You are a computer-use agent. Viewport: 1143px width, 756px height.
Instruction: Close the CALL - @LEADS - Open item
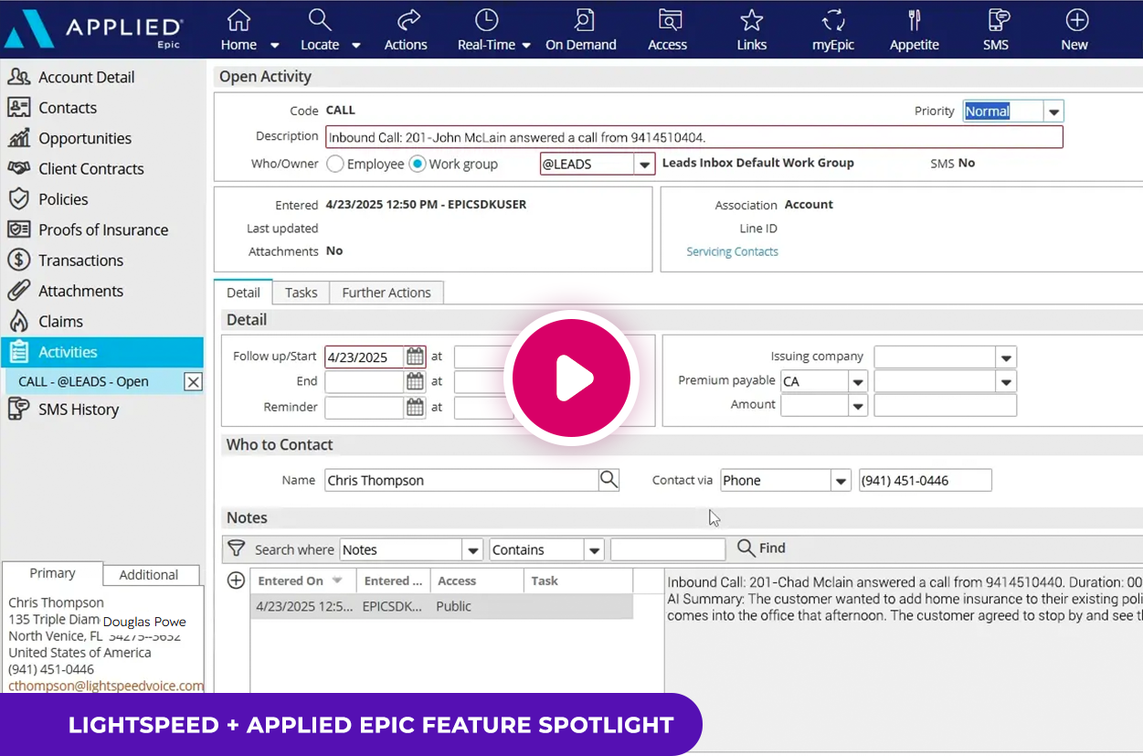[193, 382]
